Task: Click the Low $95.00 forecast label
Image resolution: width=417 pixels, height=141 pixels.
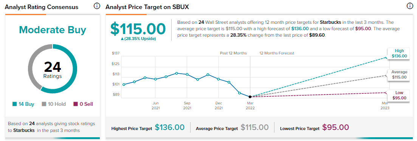Action: 399,95
